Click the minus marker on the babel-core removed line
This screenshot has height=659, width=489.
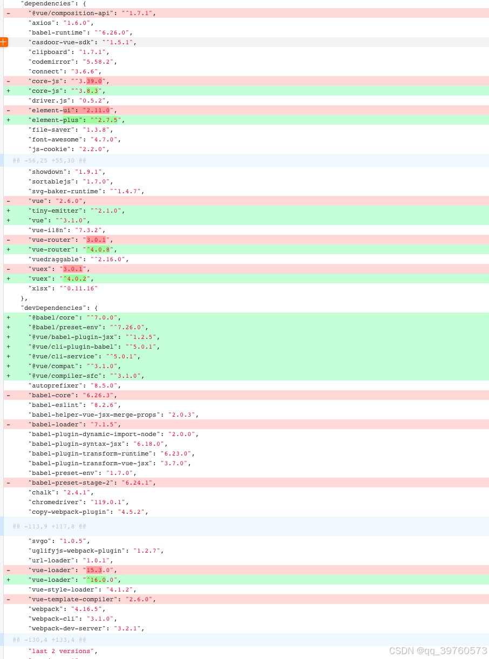[x=8, y=395]
